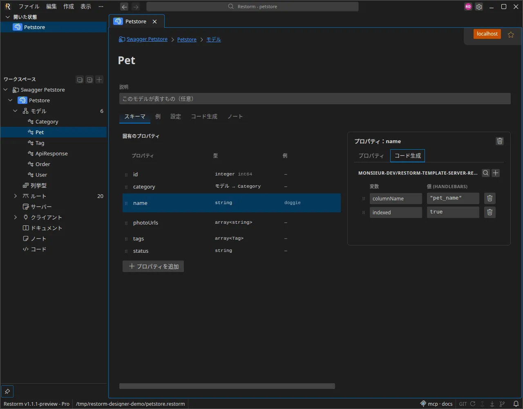This screenshot has height=409, width=523.
Task: Collapse the 開いた状態 section
Action: pos(7,17)
